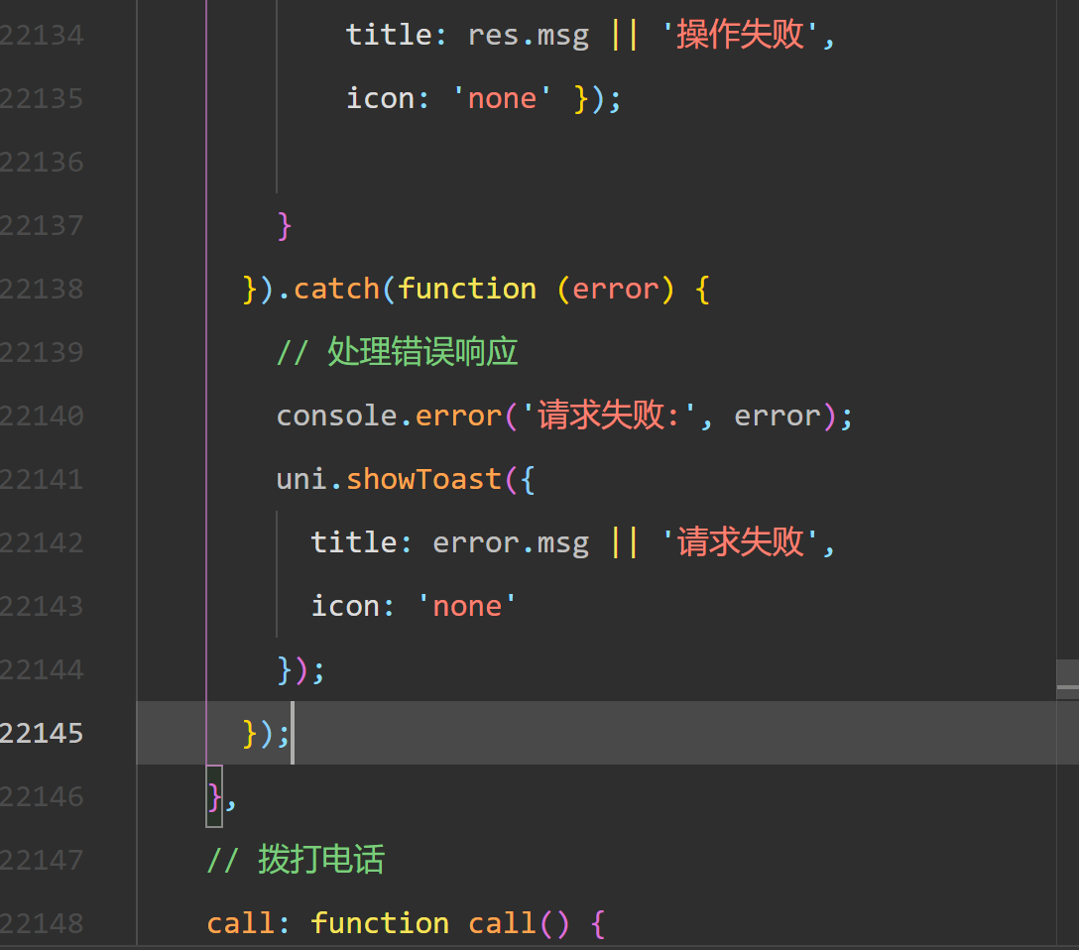
Task: Click the showToast method call
Action: (x=423, y=480)
